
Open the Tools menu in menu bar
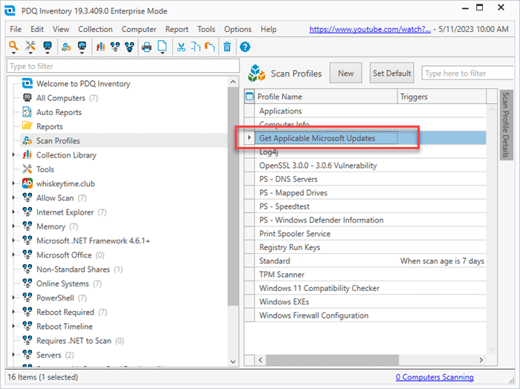(x=207, y=29)
